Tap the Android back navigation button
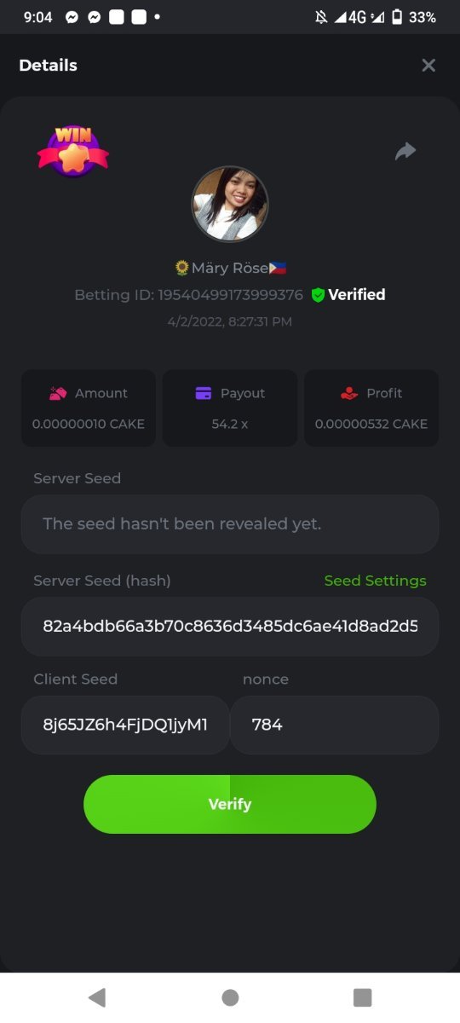Screen dimensions: 460x1023 click(97, 997)
